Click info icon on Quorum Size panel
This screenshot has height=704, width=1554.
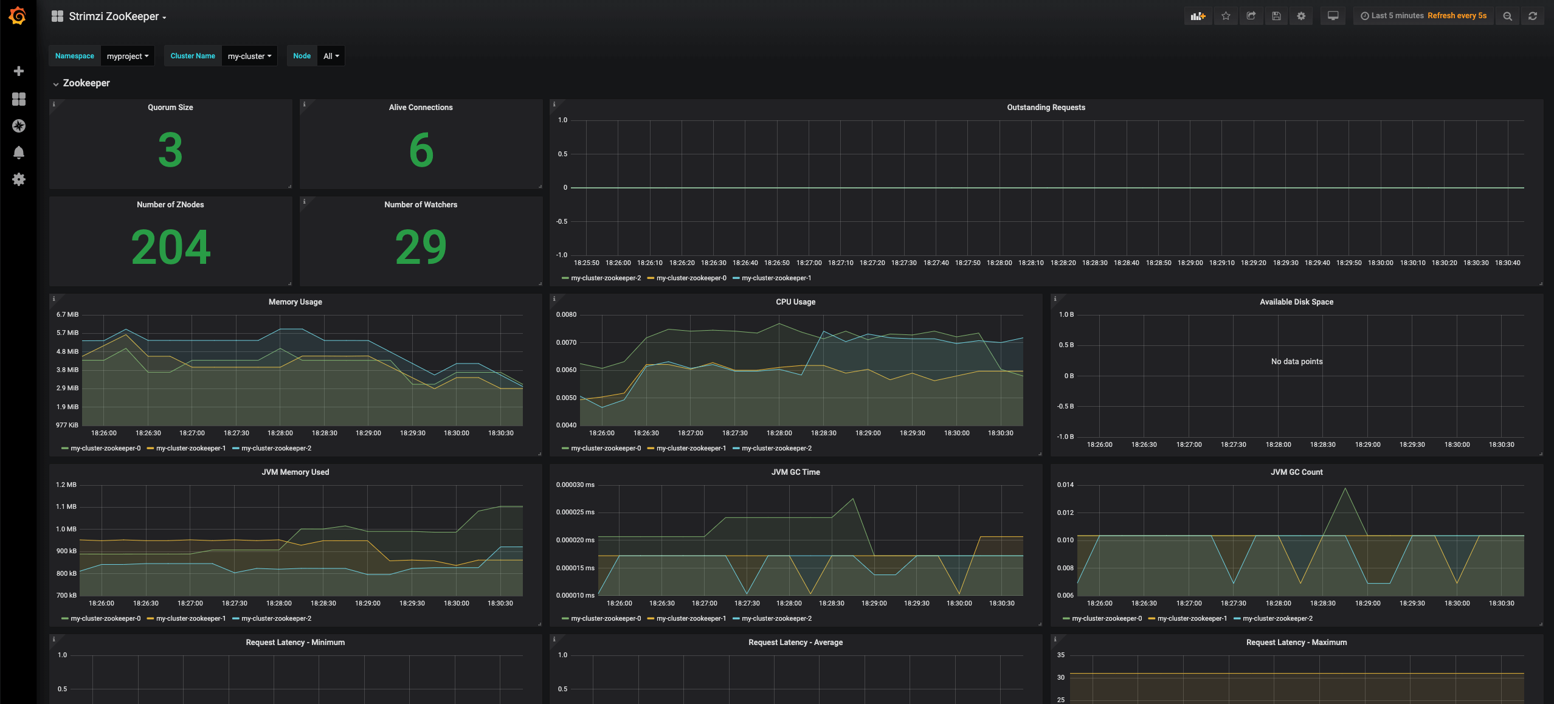(x=54, y=104)
